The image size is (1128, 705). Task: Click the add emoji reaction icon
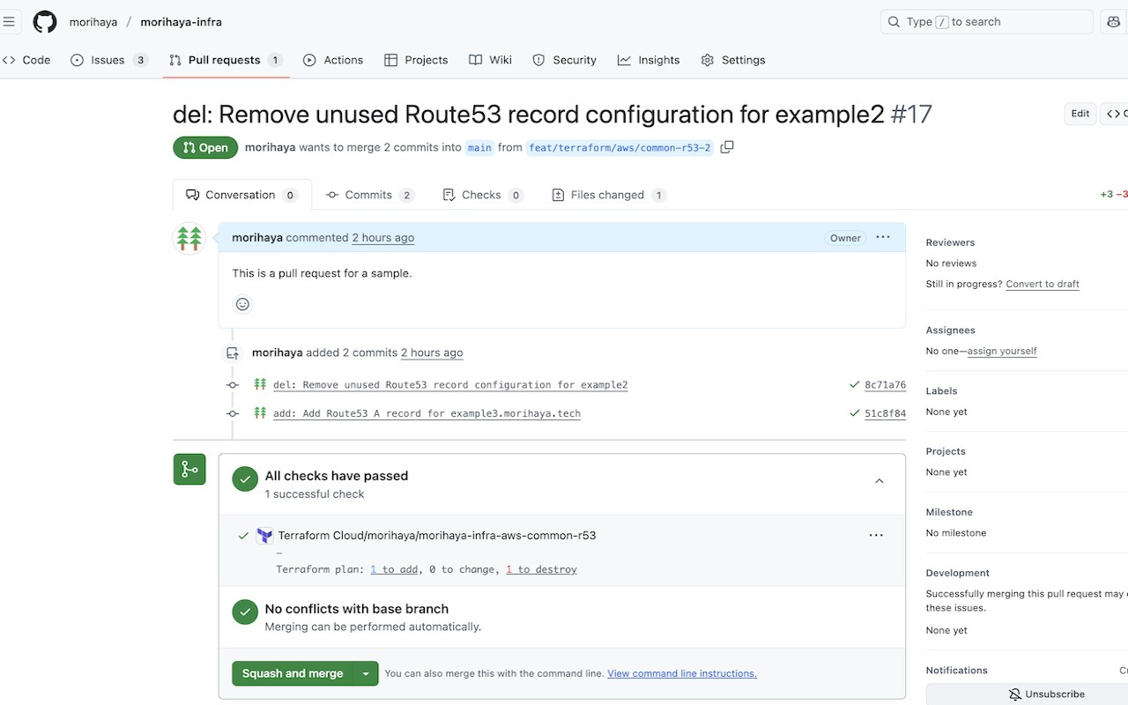pos(242,304)
